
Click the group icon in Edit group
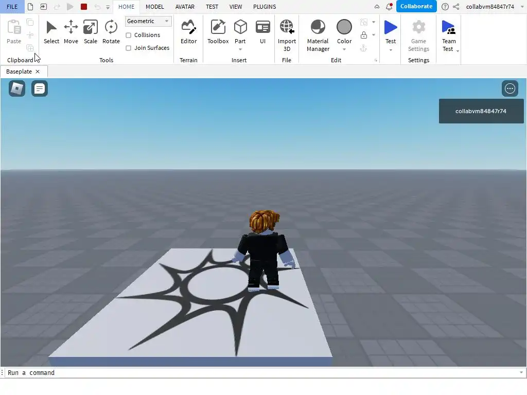(x=364, y=22)
